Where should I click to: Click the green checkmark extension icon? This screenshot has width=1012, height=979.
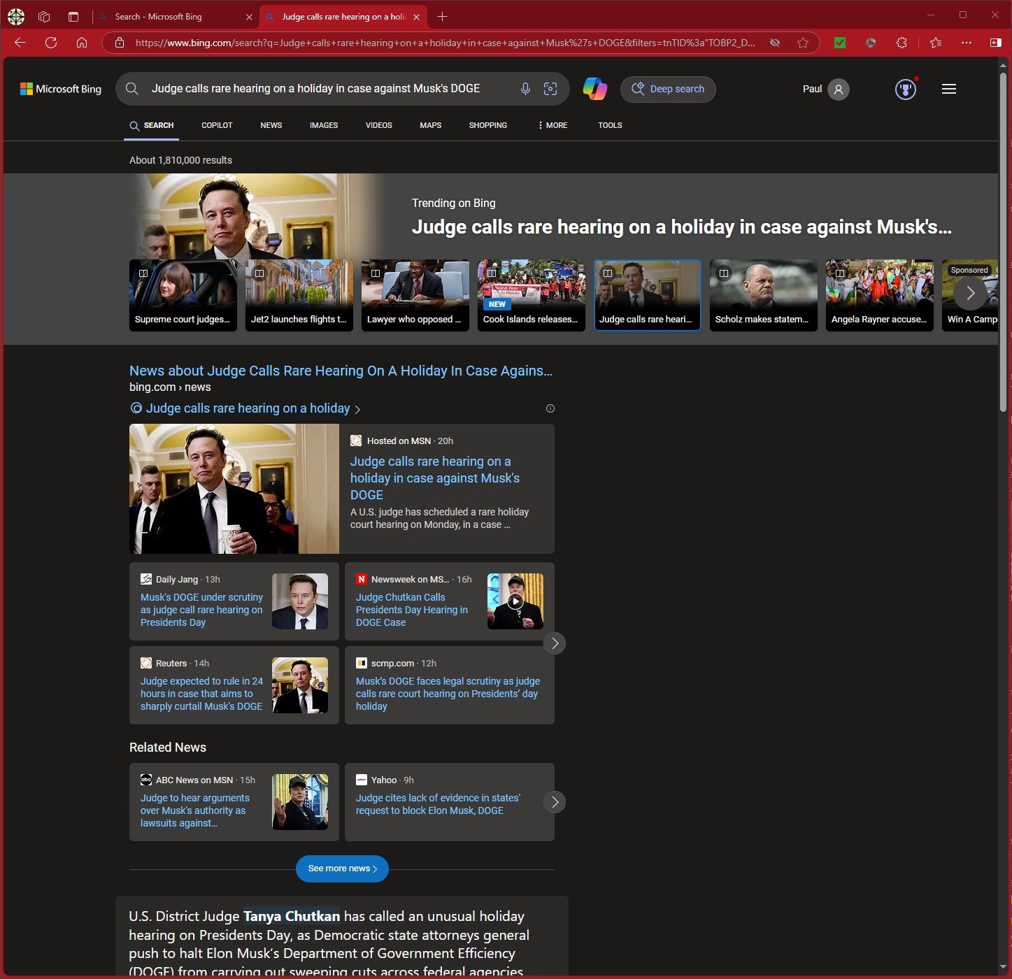coord(840,43)
